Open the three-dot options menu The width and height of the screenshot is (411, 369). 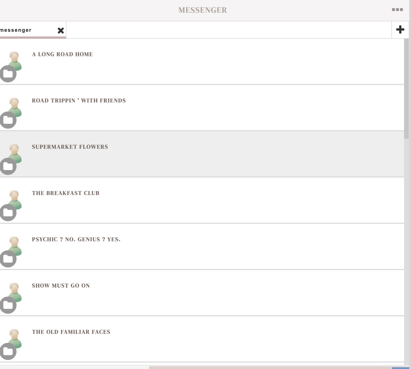397,10
